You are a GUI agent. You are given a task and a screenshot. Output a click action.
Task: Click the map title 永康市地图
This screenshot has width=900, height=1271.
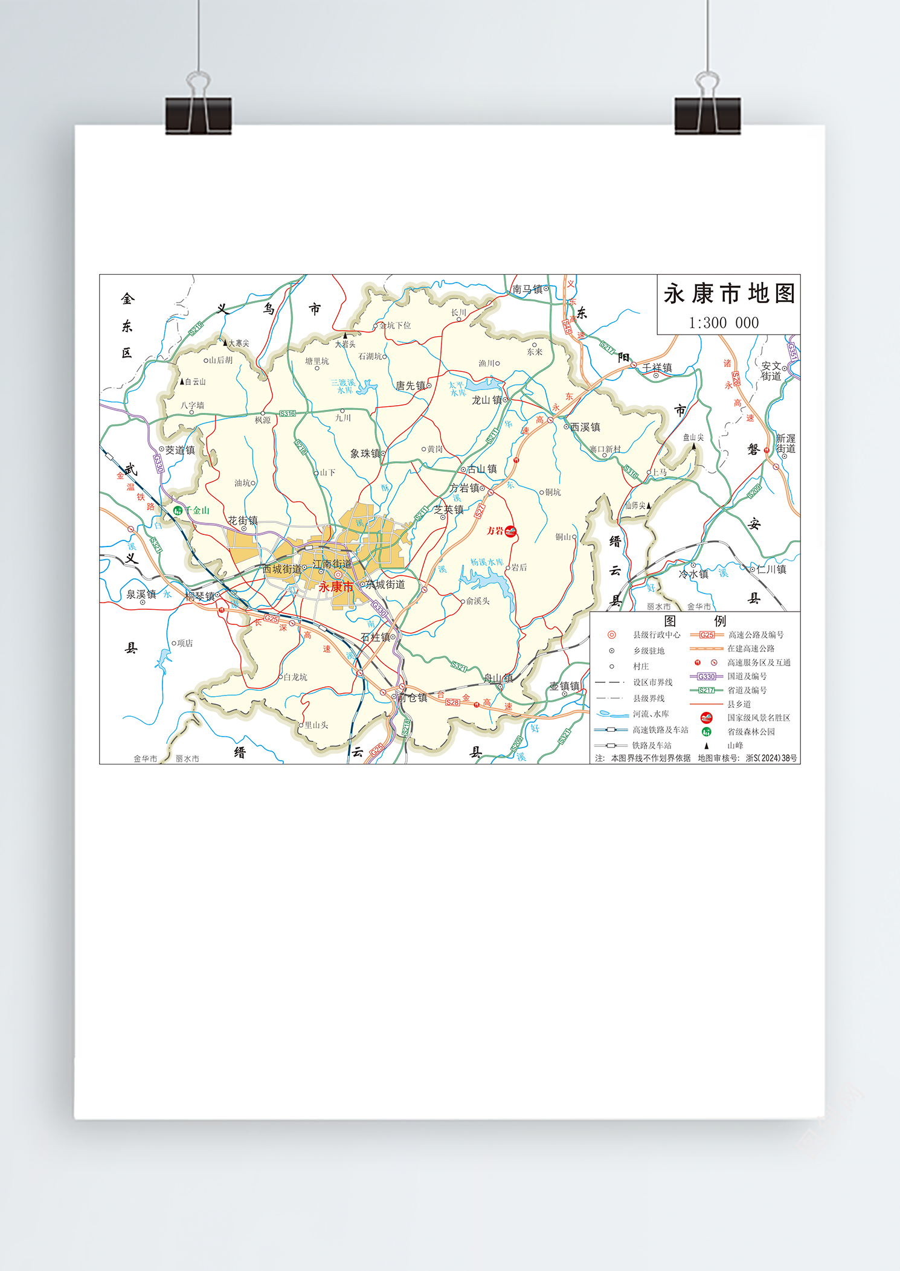729,294
